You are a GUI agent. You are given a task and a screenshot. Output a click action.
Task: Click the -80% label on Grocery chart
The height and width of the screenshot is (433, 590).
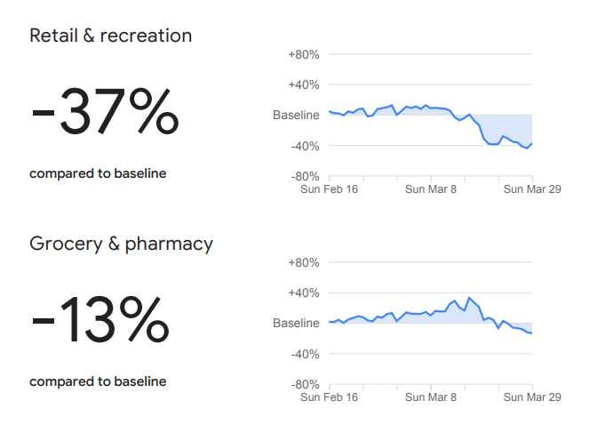[x=304, y=384]
